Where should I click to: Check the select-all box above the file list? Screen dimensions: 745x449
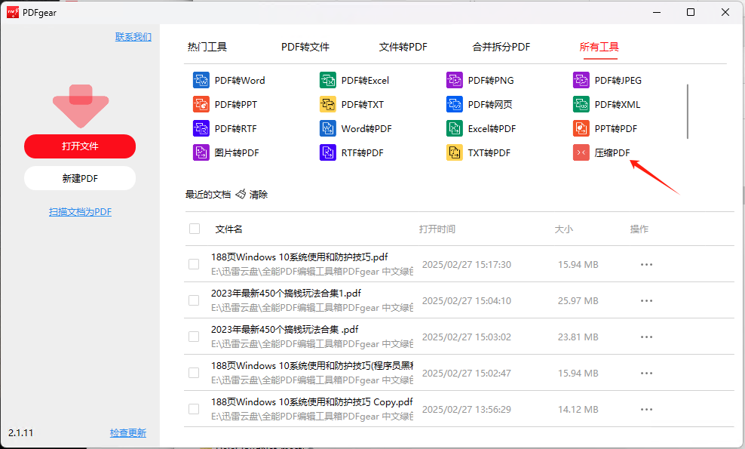(194, 228)
